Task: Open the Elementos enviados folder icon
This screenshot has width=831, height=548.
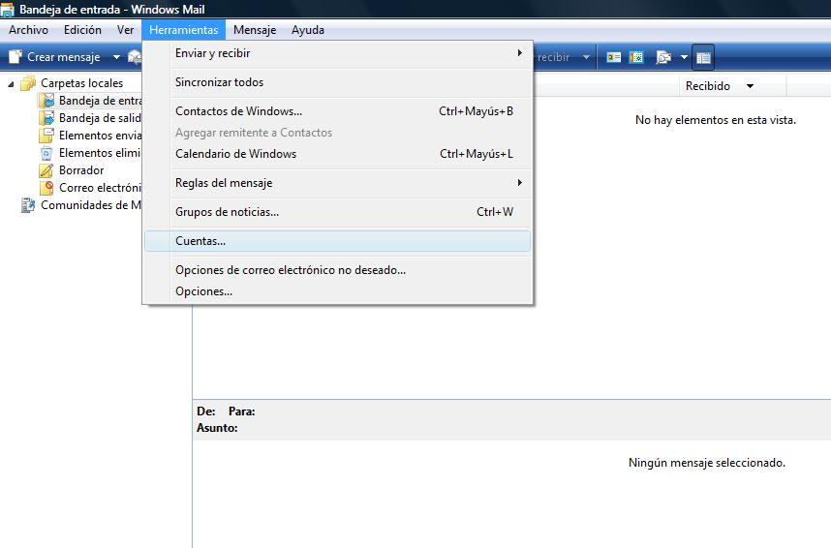Action: point(46,136)
